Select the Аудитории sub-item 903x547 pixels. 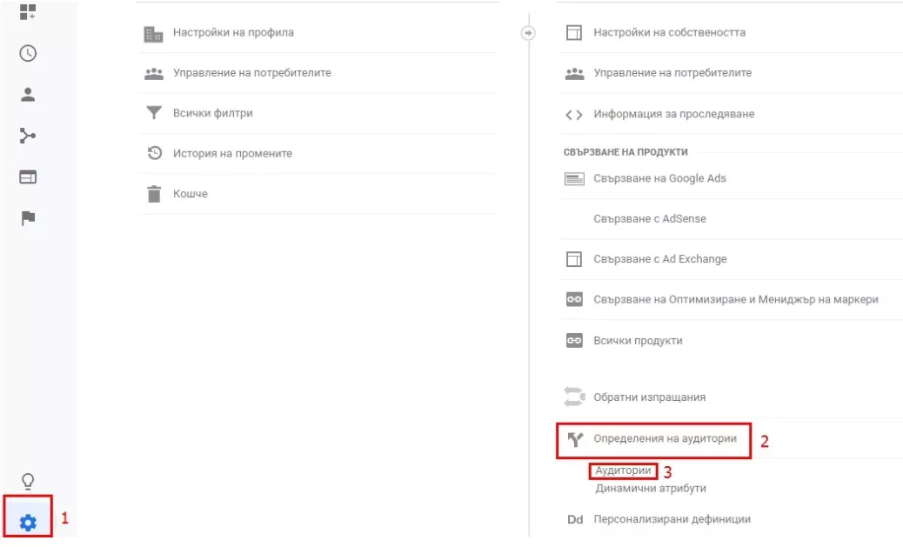coord(623,471)
